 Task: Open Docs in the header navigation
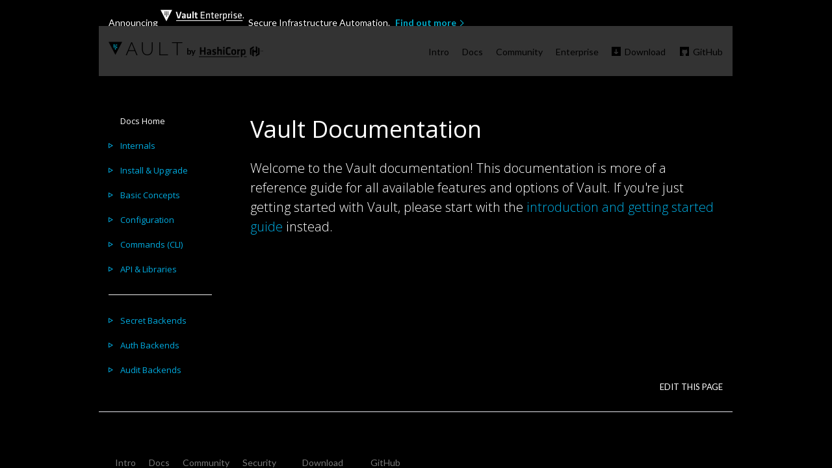pyautogui.click(x=473, y=52)
